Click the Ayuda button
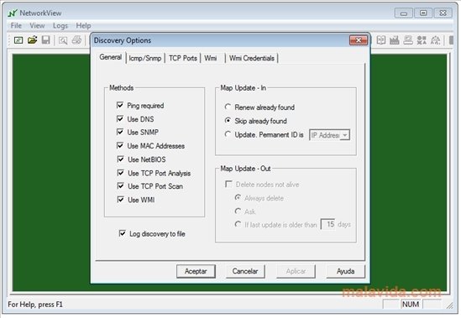 coord(346,271)
